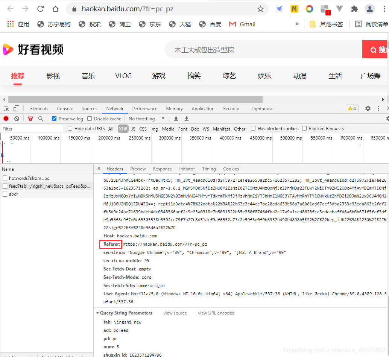
Task: Open the Gmail bookmark
Action: tap(242, 24)
